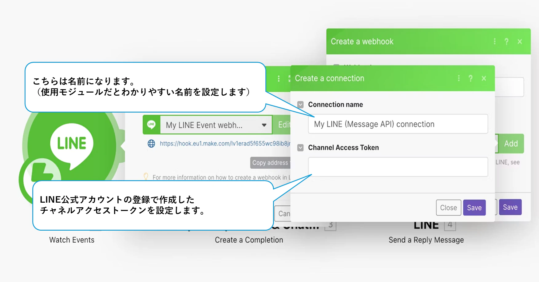Screen dimensions: 539x282
Task: Open help in Create a connection dialog
Action: (470, 78)
